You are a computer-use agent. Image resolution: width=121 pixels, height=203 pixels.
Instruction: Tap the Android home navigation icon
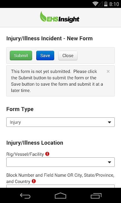point(60,195)
